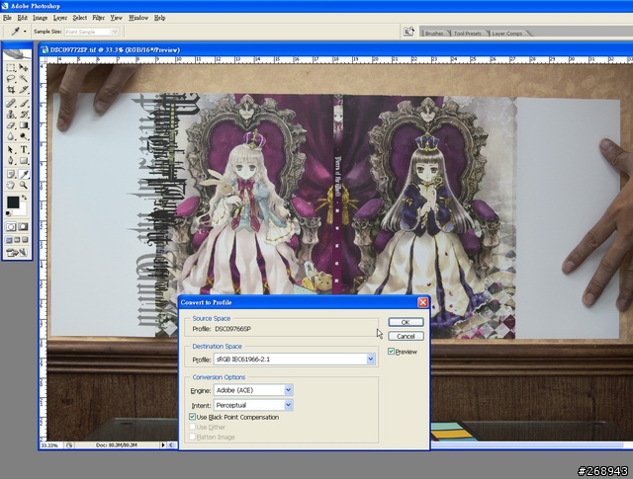Click the foreground color swatch

13,202
